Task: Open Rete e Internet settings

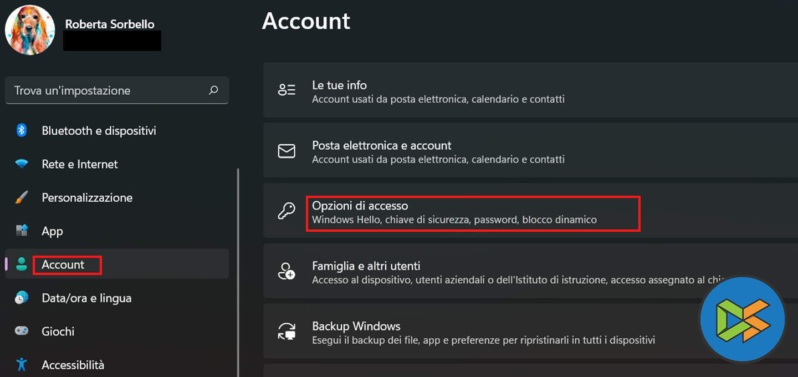Action: tap(80, 164)
